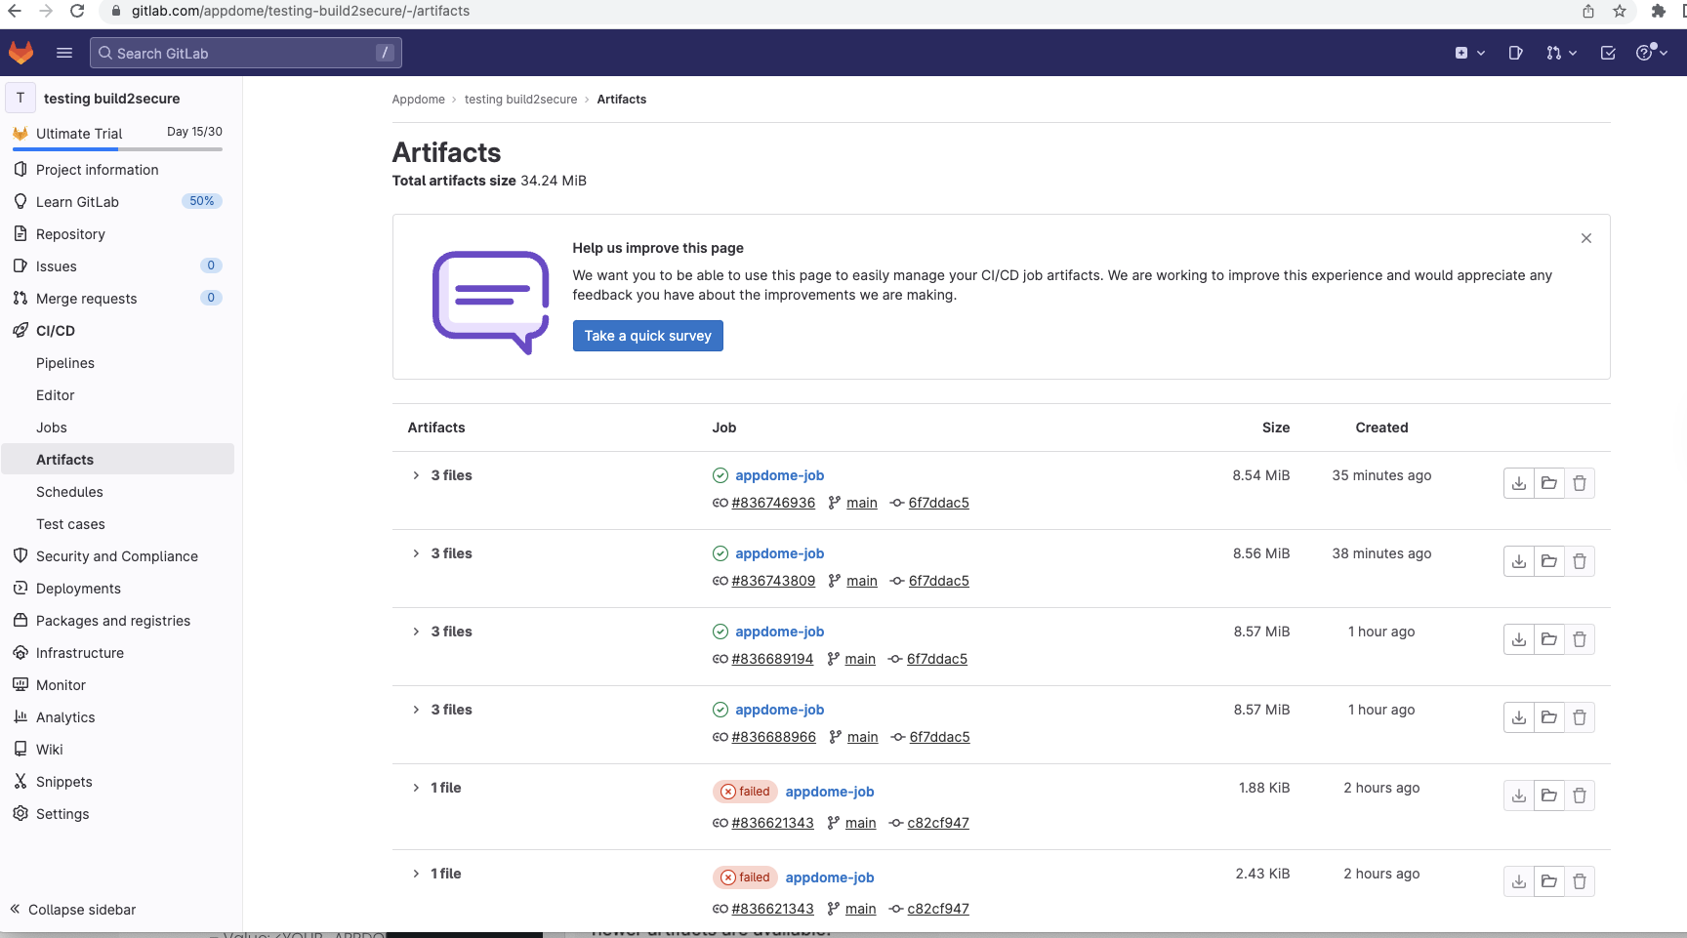Open job link #836746936
The height and width of the screenshot is (938, 1687).
point(773,502)
